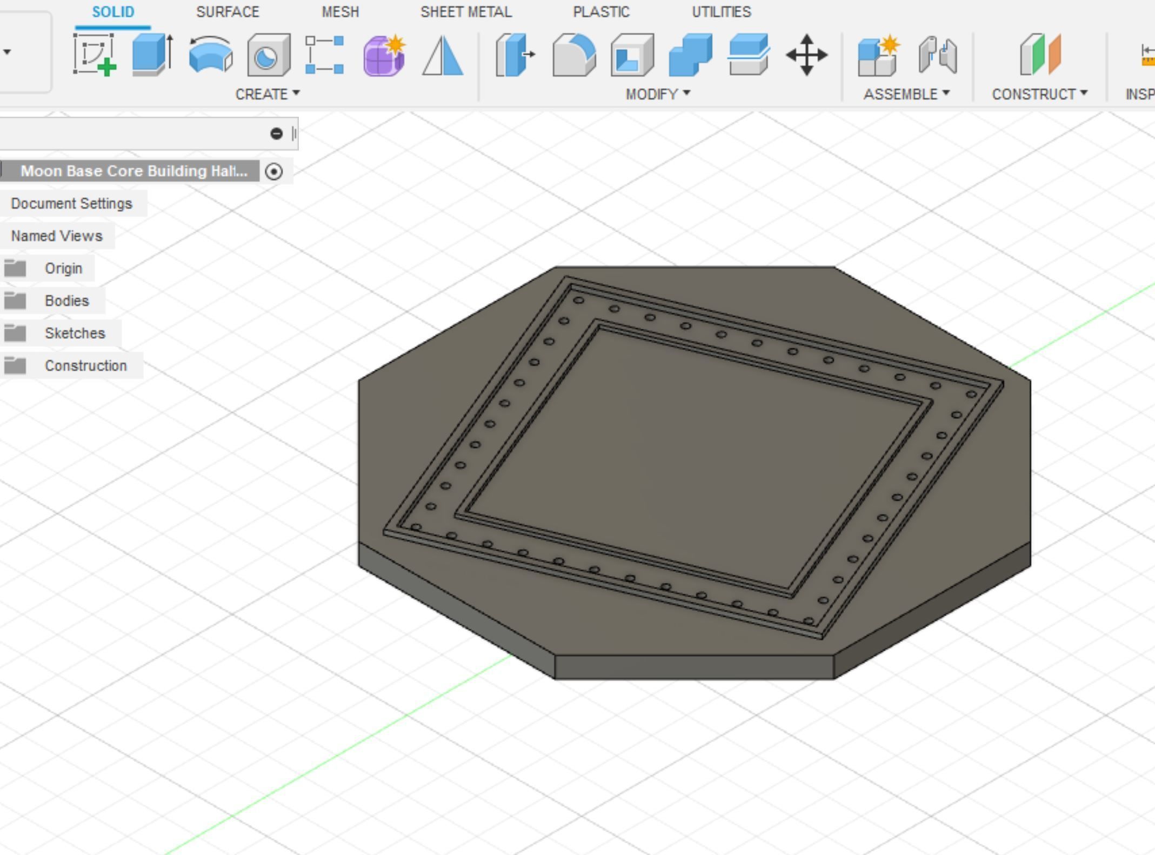Select the Create Form icon
1155x855 pixels.
(x=384, y=55)
